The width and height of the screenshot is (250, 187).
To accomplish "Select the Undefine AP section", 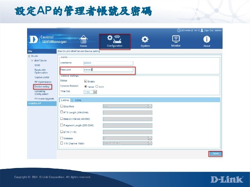I will coord(42,103).
